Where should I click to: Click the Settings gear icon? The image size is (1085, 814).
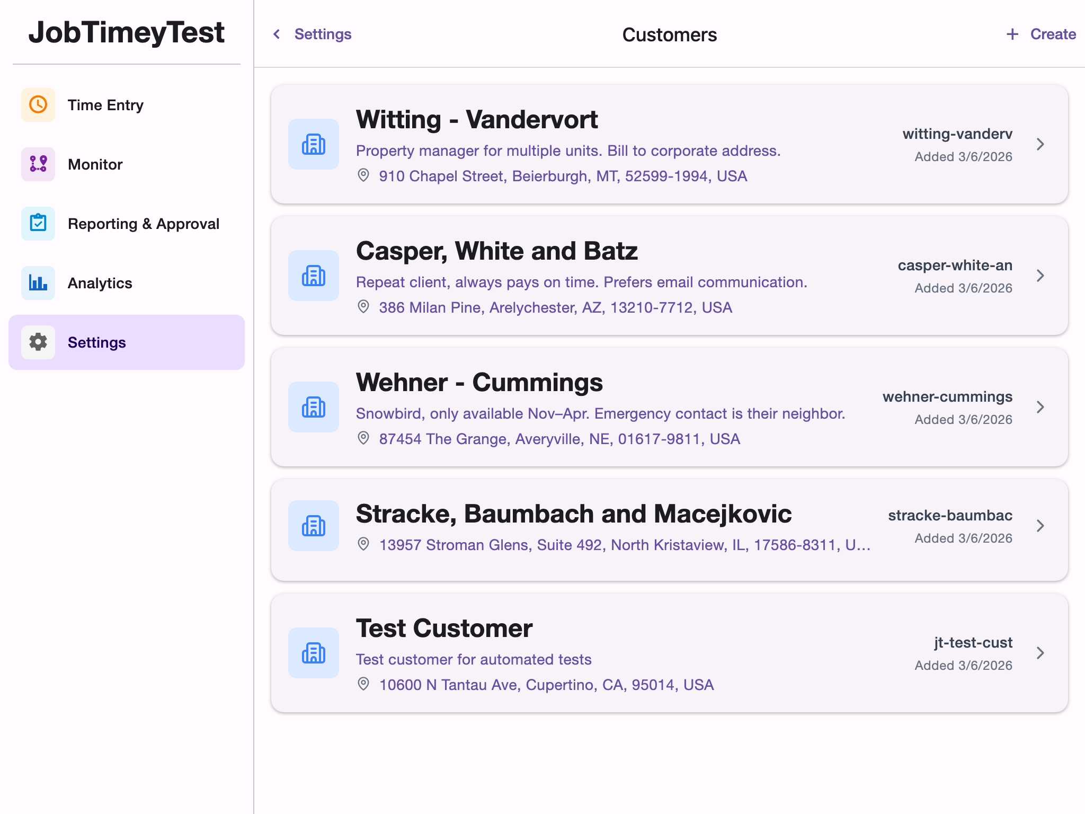pos(38,342)
